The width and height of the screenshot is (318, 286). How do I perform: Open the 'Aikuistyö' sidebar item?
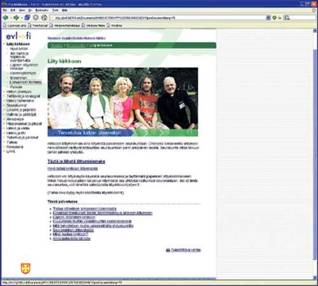[15, 119]
